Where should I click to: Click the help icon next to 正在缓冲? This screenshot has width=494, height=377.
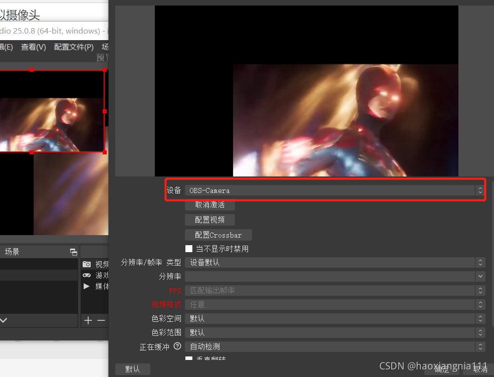[x=177, y=346]
